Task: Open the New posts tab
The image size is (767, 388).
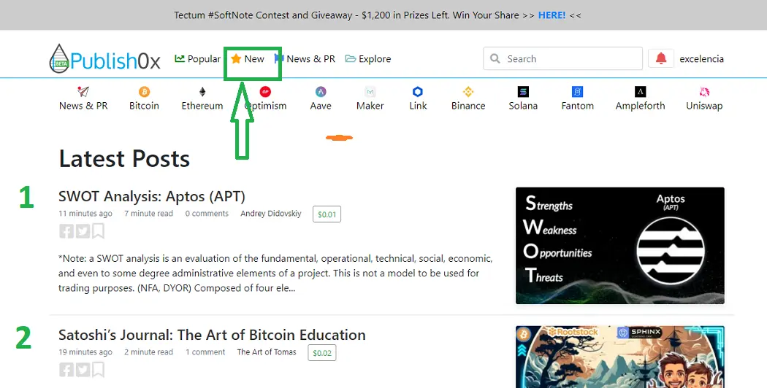Action: [248, 58]
